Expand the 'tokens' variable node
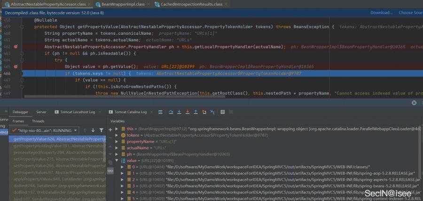This screenshot has height=201, width=423. [117, 135]
